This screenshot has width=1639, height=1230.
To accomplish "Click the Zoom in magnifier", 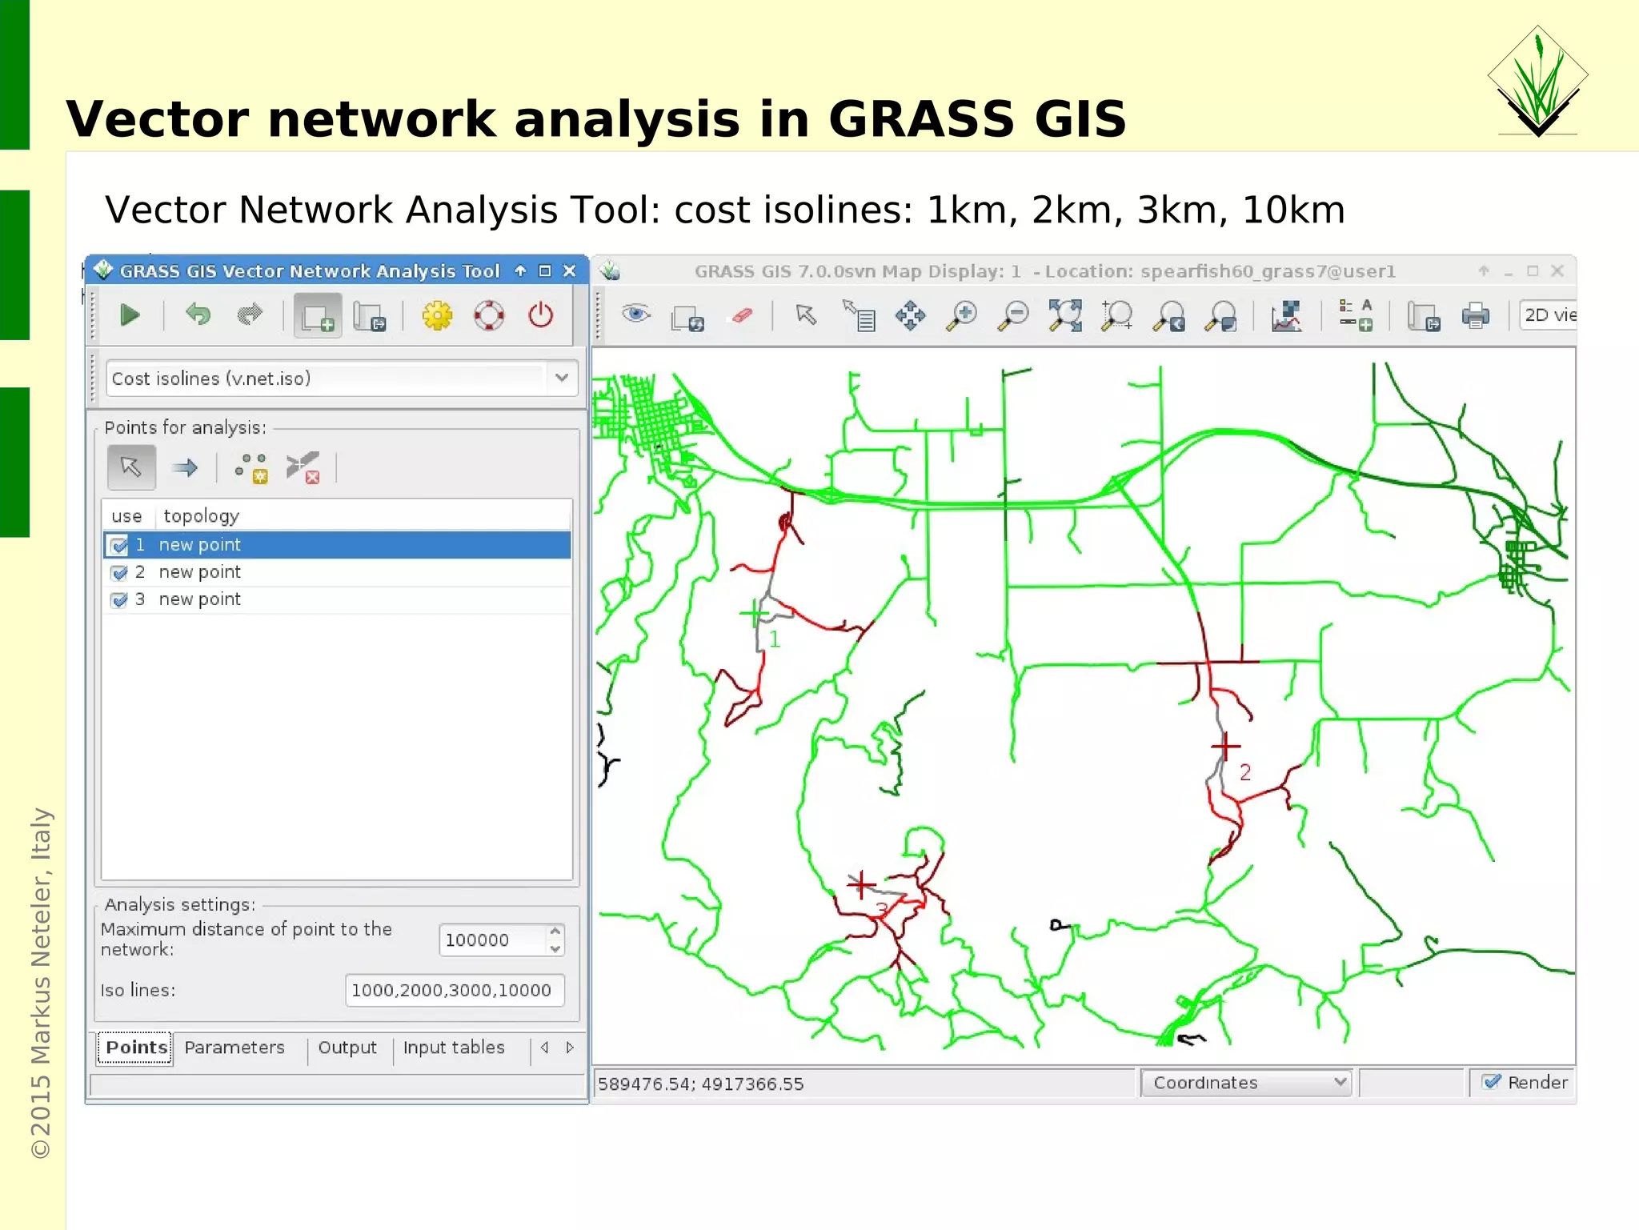I will point(962,315).
